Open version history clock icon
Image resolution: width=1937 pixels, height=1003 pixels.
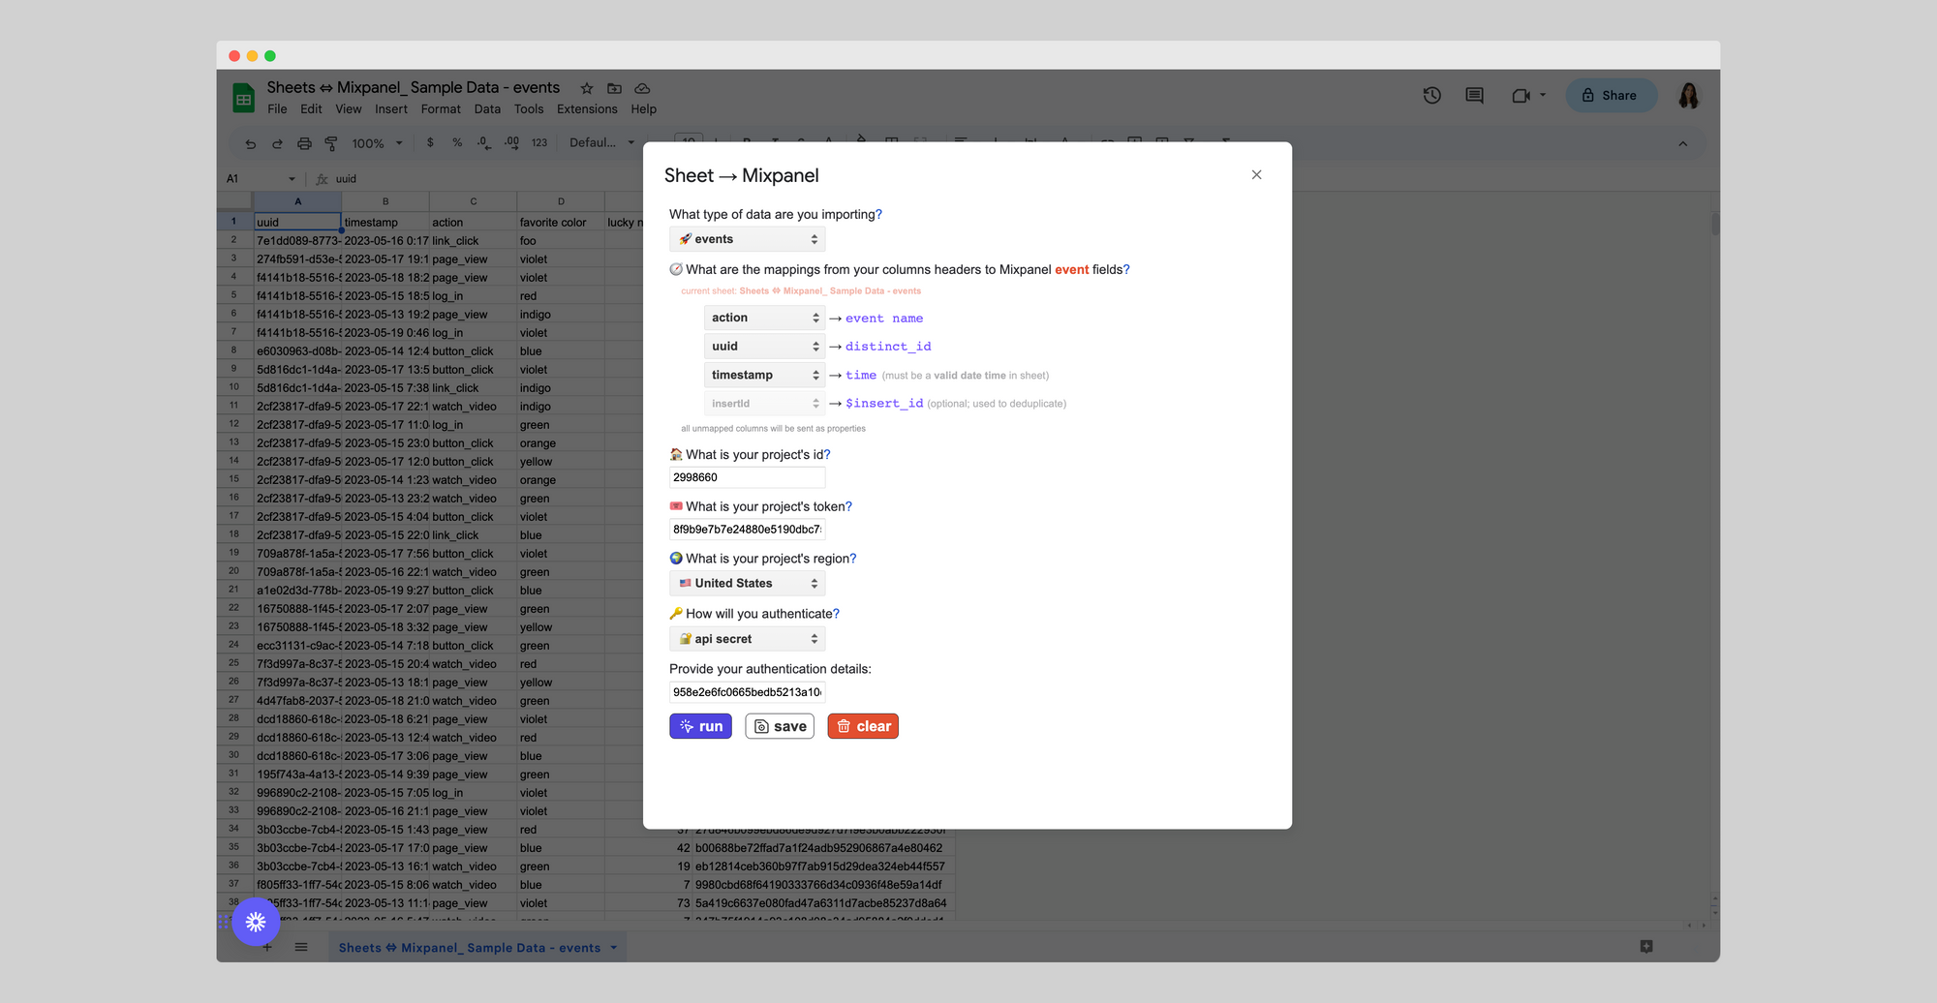[x=1432, y=95]
